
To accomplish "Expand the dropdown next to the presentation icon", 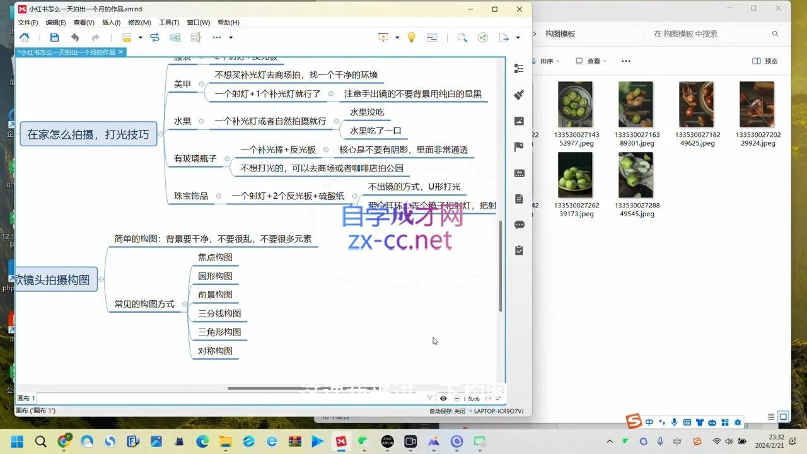I will 397,37.
